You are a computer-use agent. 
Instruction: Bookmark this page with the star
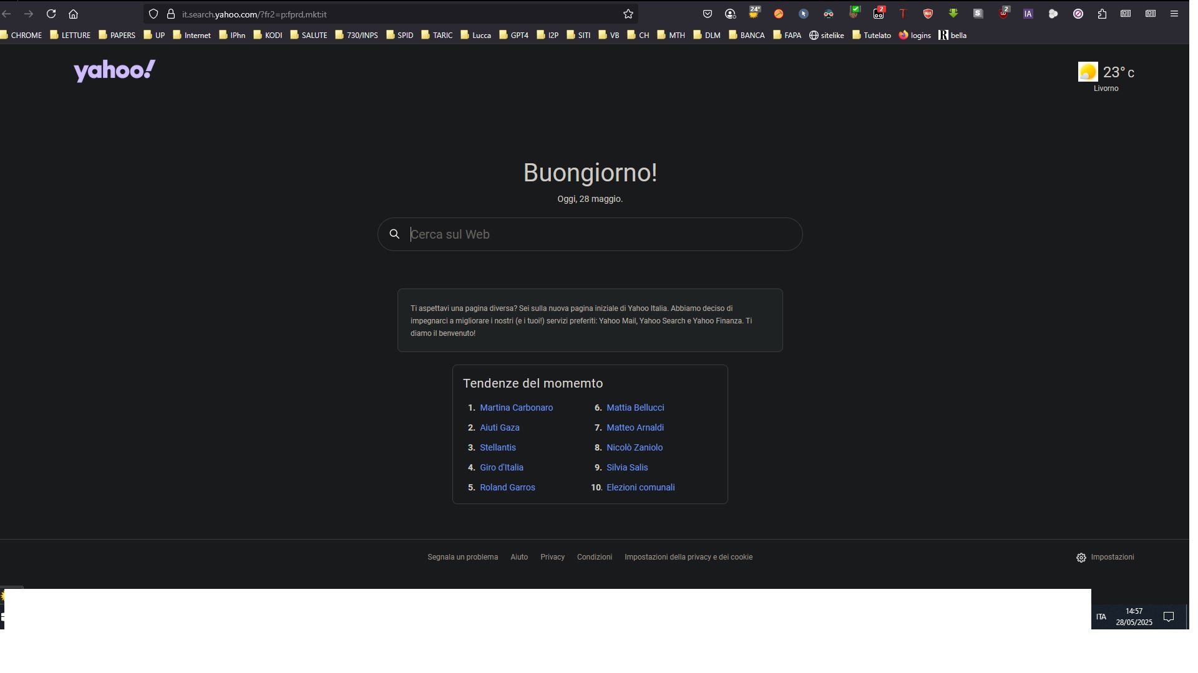click(x=628, y=14)
